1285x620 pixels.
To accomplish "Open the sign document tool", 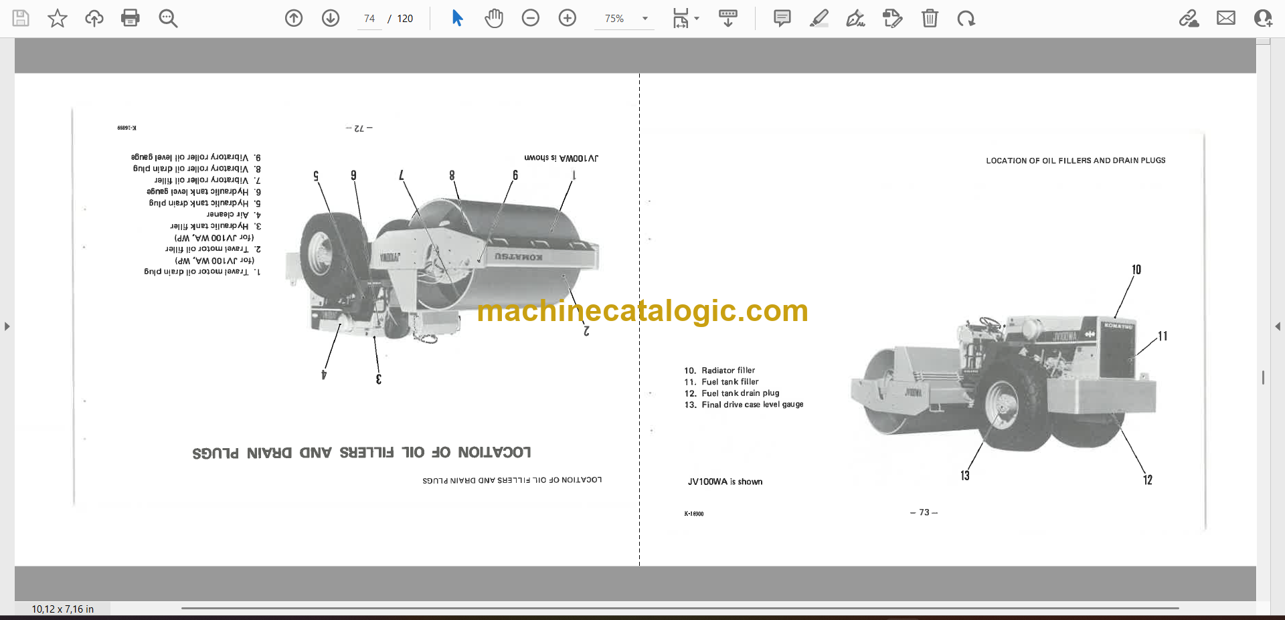I will click(855, 18).
